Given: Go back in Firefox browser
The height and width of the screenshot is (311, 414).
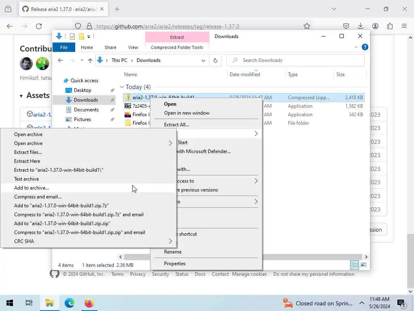Looking at the screenshot, I should (x=10, y=26).
